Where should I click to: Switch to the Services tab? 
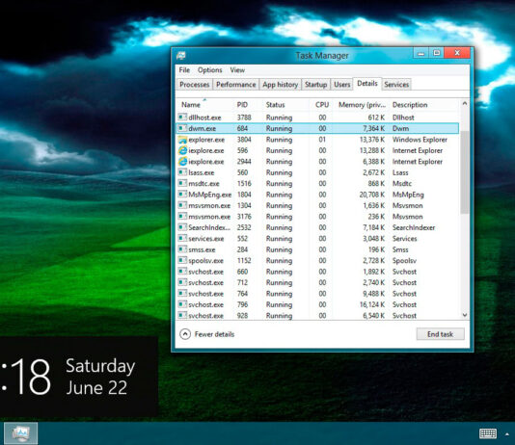point(396,85)
